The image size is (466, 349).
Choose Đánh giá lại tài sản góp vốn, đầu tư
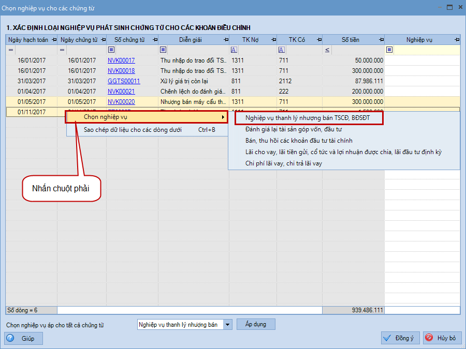293,129
